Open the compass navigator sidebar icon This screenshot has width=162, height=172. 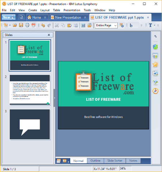tap(156, 91)
